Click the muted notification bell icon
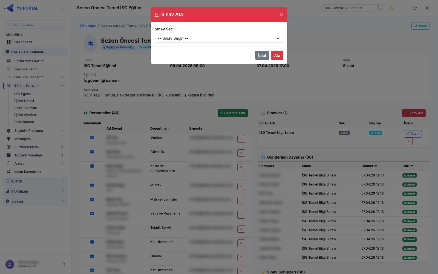 coord(391,8)
